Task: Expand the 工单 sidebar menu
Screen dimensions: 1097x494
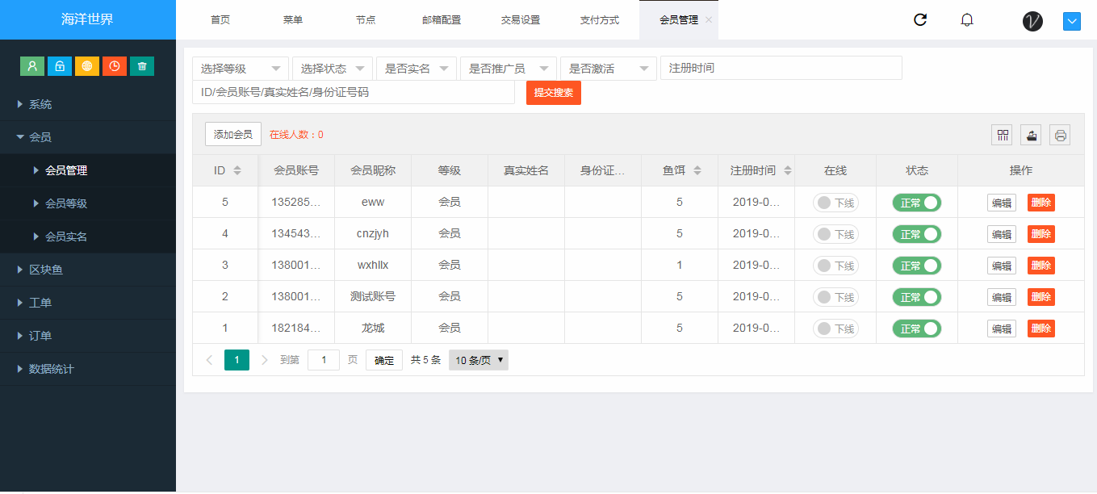Action: coord(88,303)
